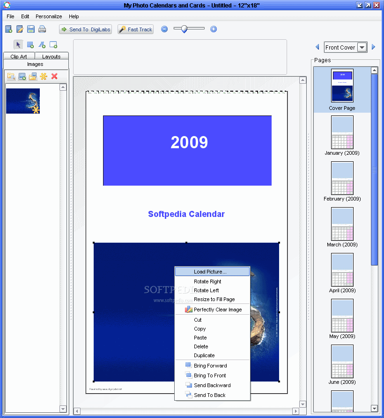The image size is (384, 418).
Task: Open the Front Cover page dropdown
Action: (x=362, y=47)
